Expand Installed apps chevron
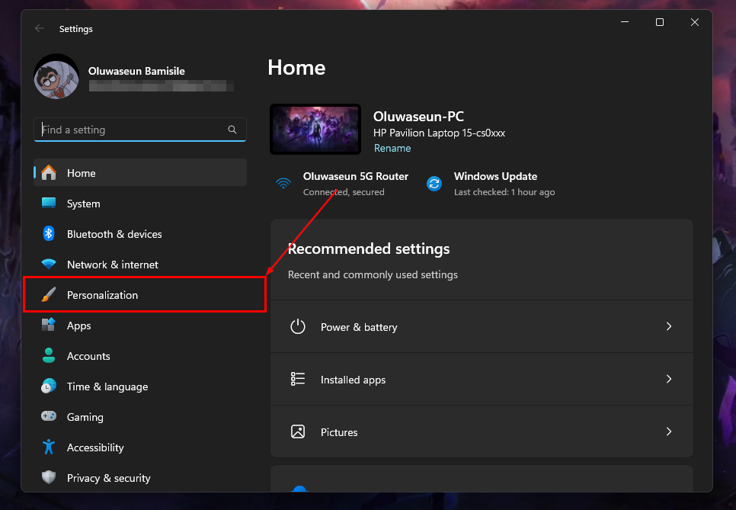 click(669, 379)
